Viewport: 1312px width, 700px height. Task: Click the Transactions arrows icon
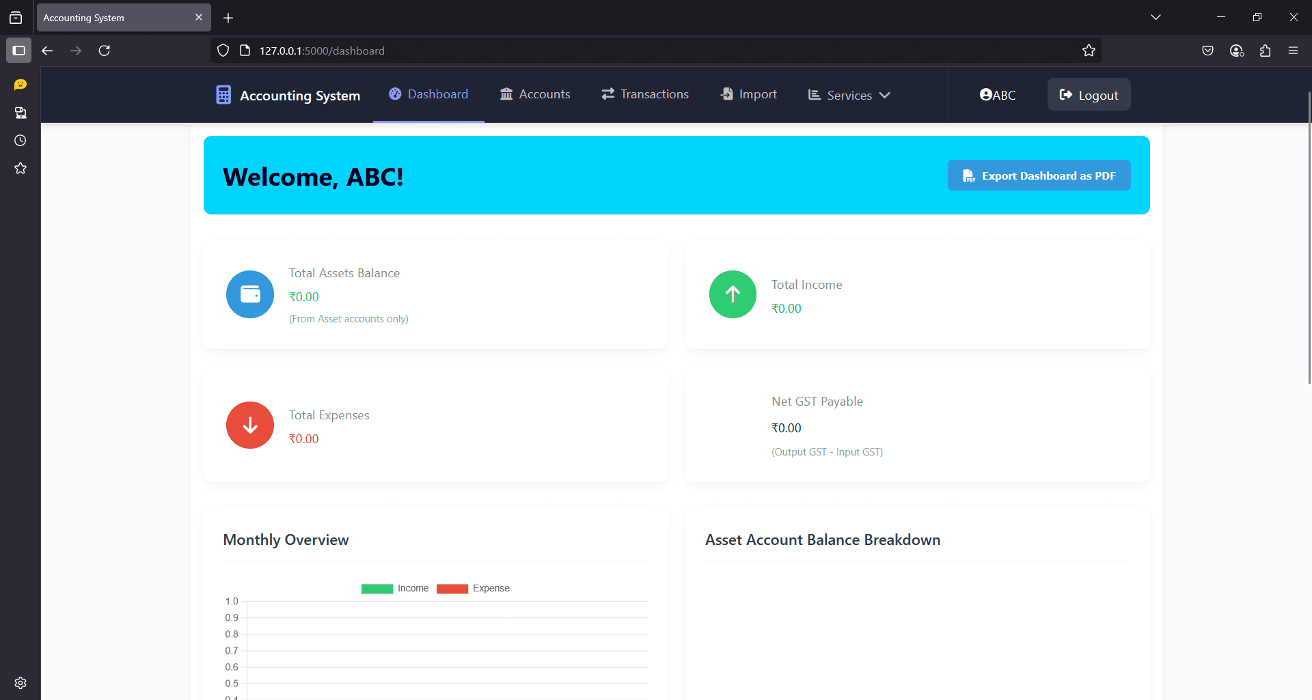(x=608, y=94)
